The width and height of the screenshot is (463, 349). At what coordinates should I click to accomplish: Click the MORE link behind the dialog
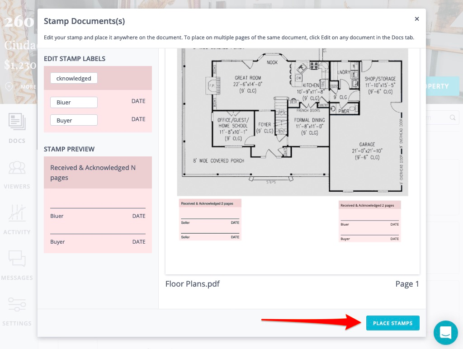(28, 87)
